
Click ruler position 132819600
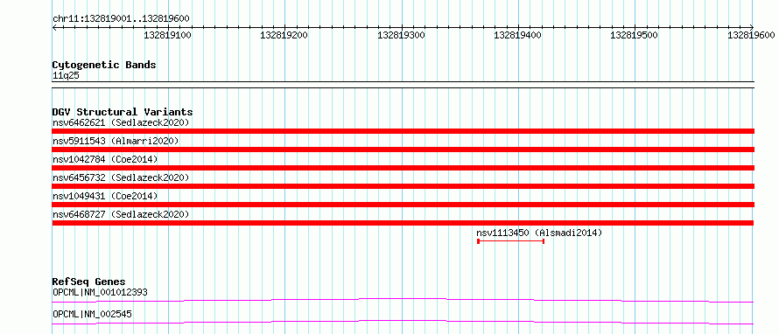pyautogui.click(x=751, y=35)
